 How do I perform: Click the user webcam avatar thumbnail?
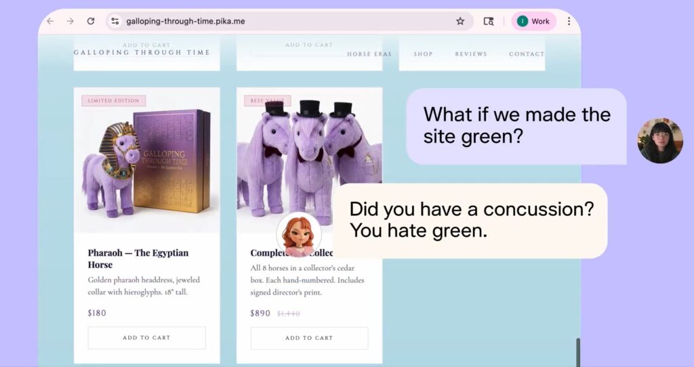[x=659, y=141]
